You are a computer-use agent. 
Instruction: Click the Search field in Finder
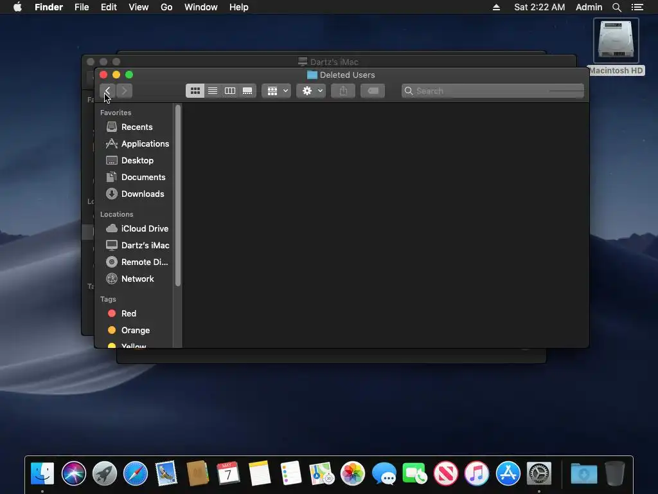click(x=493, y=91)
